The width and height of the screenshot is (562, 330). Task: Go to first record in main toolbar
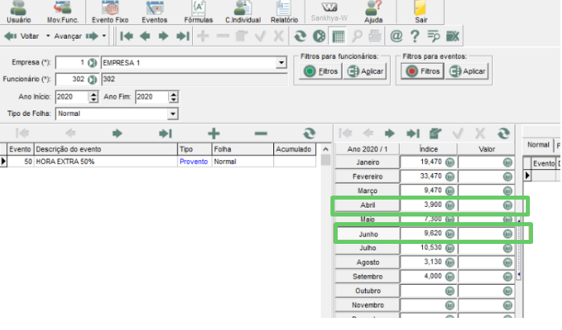click(x=126, y=36)
